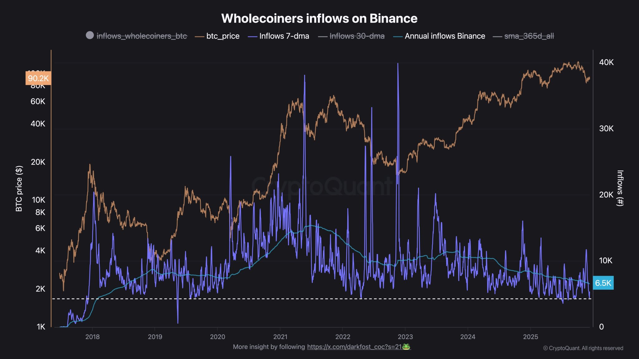This screenshot has width=639, height=359.
Task: Click the BTC price ($) axis label
Action: click(20, 187)
